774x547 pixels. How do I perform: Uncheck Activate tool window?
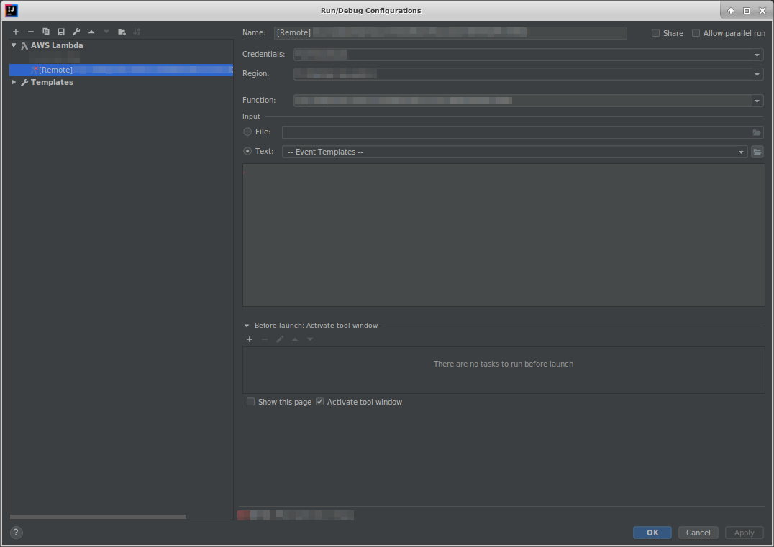(x=319, y=401)
